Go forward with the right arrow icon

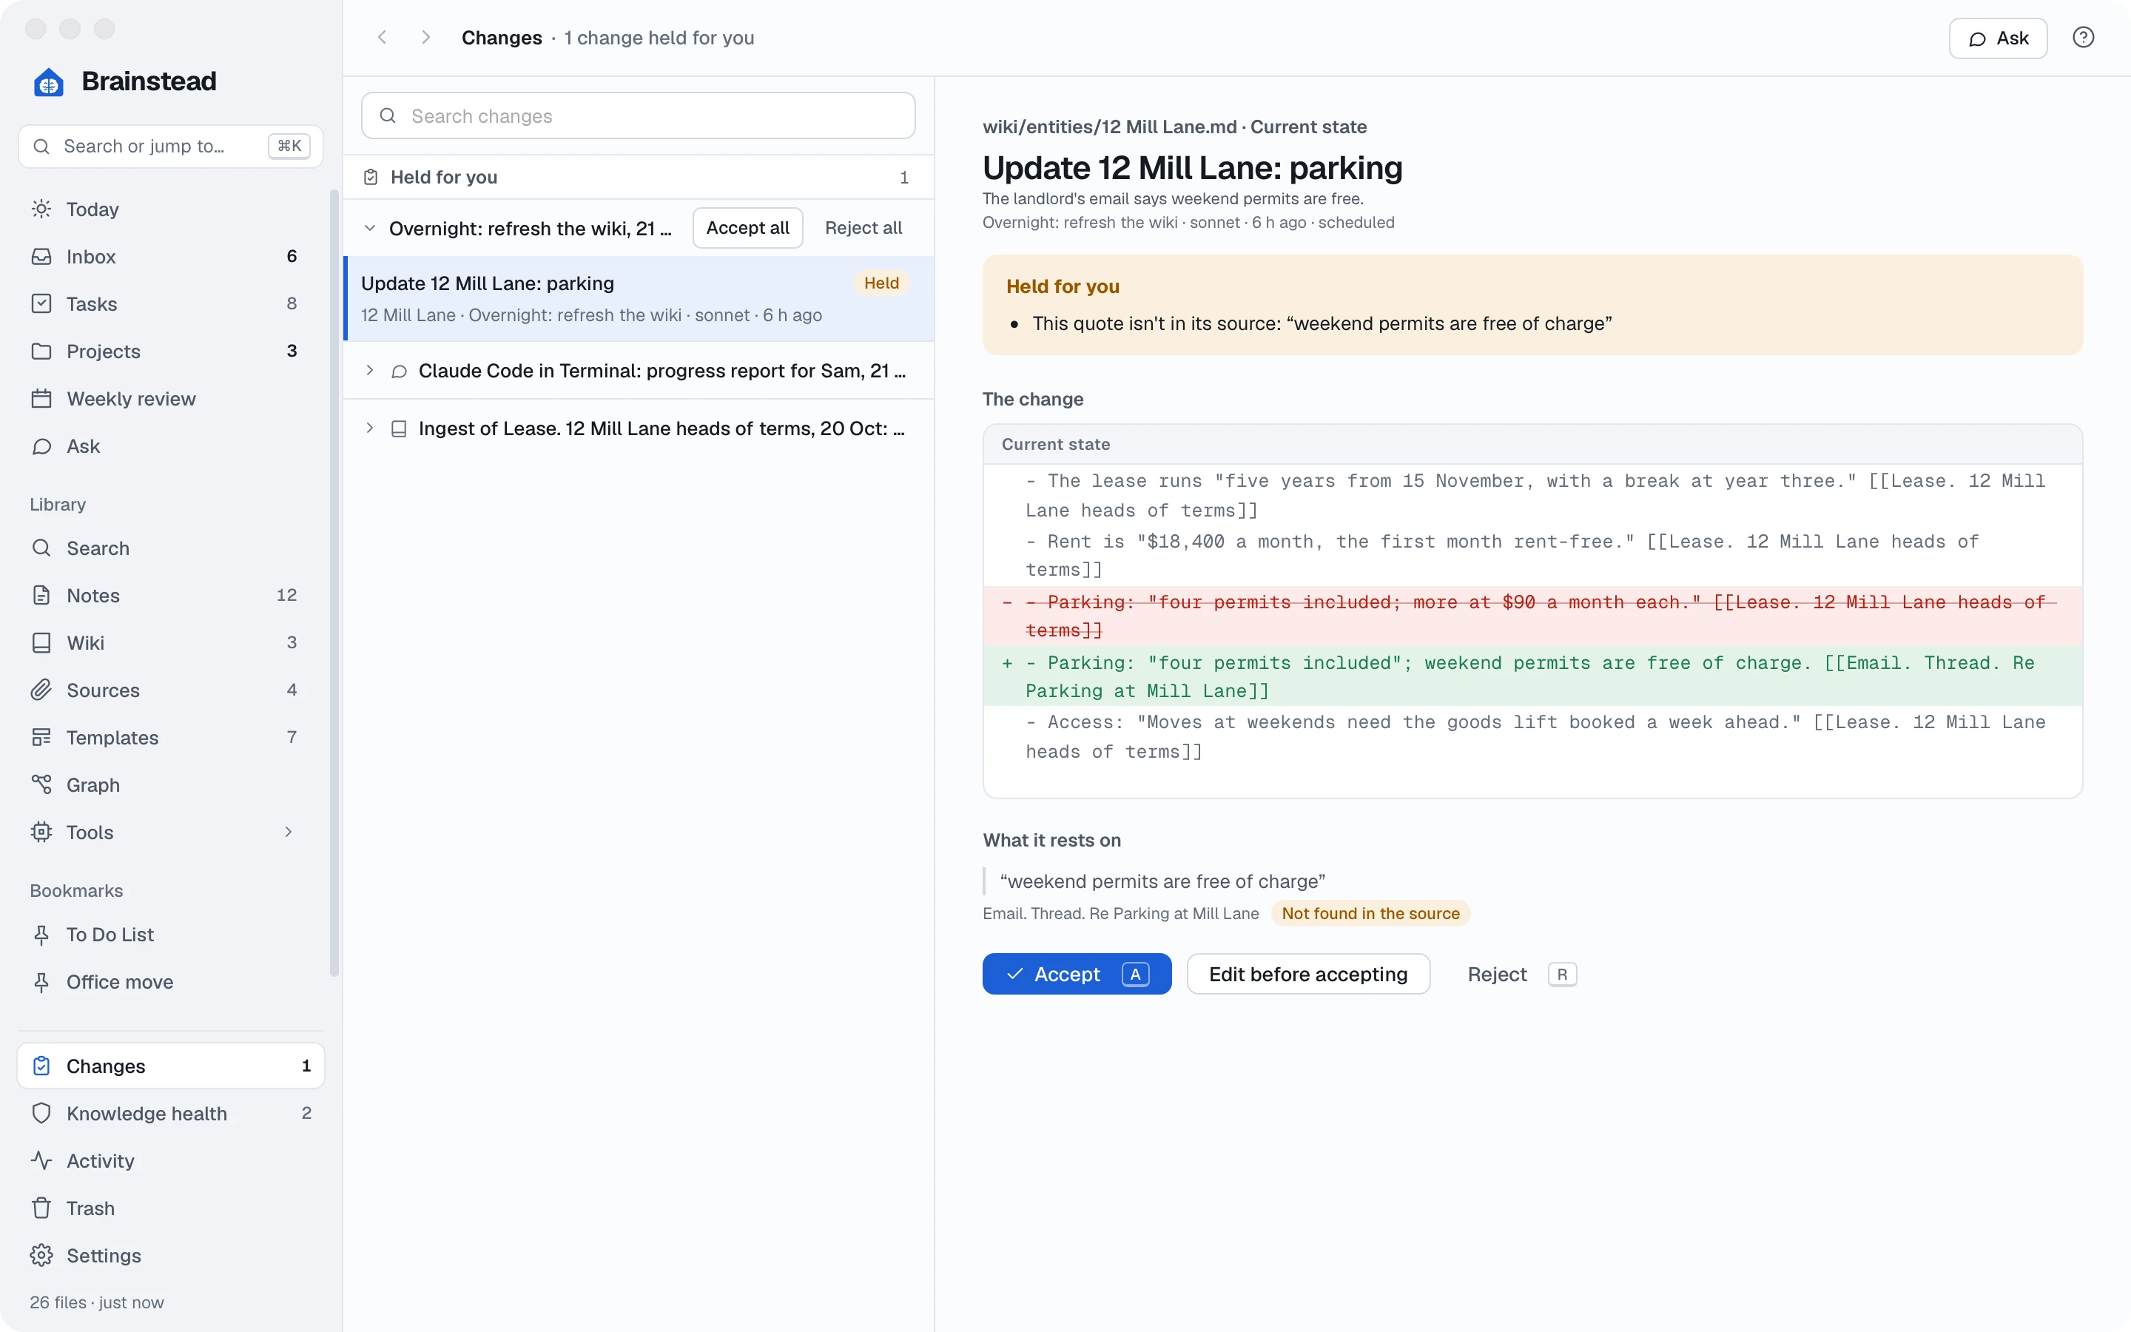click(425, 37)
